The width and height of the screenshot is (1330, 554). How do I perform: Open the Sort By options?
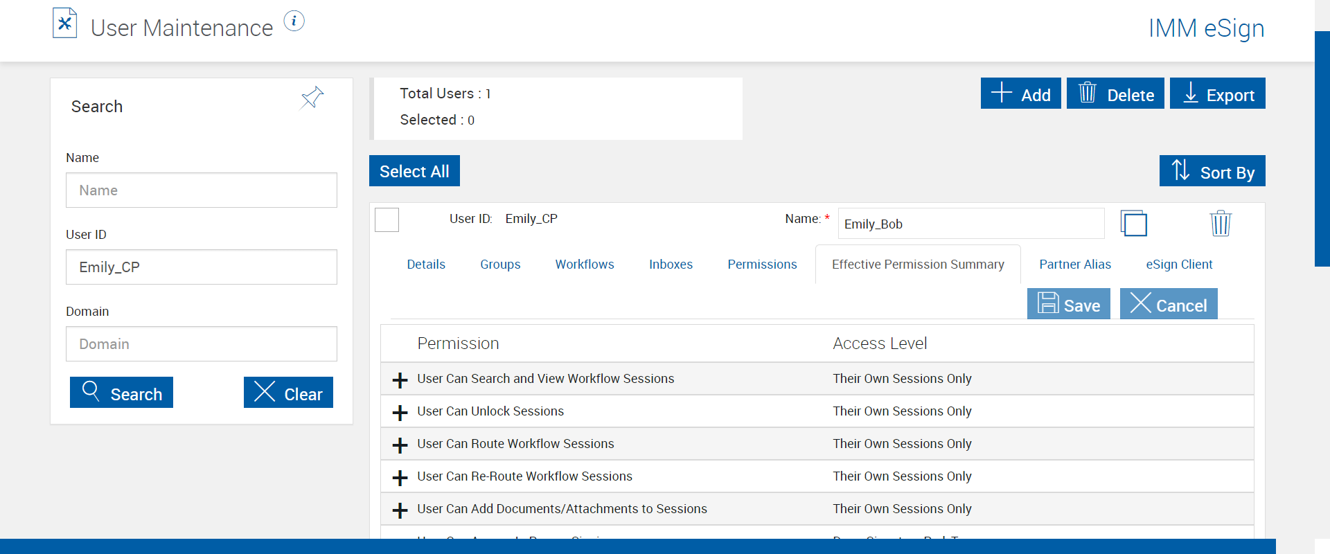pos(1212,171)
